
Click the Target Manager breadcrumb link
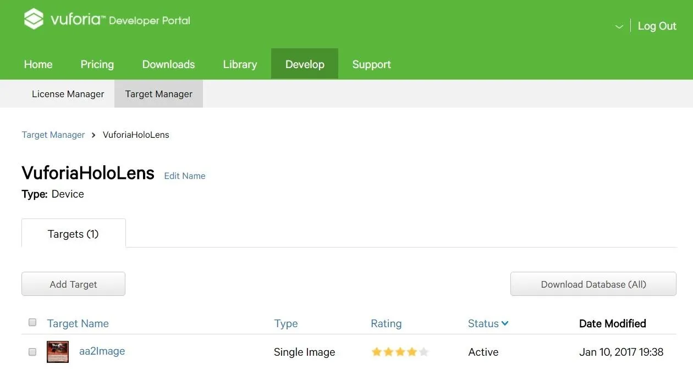(x=53, y=135)
